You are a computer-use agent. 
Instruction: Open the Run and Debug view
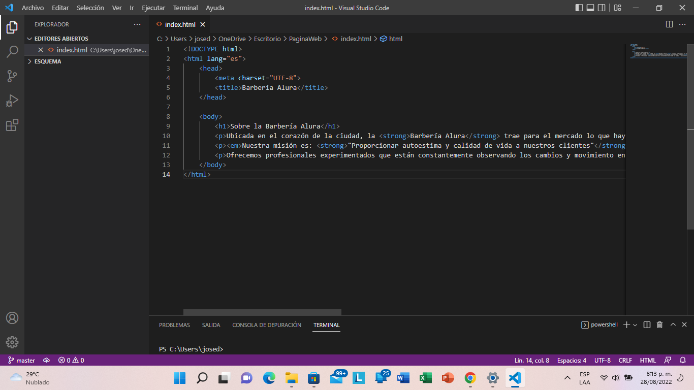pyautogui.click(x=12, y=101)
